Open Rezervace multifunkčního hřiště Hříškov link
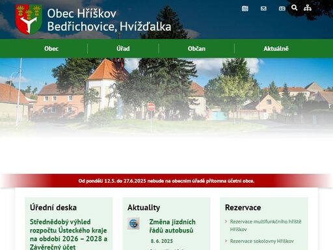This screenshot has width=333, height=250. pos(265,225)
